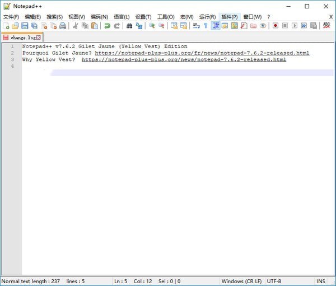336x286 pixels.
Task: Open the 工具(O) menu
Action: pos(166,17)
